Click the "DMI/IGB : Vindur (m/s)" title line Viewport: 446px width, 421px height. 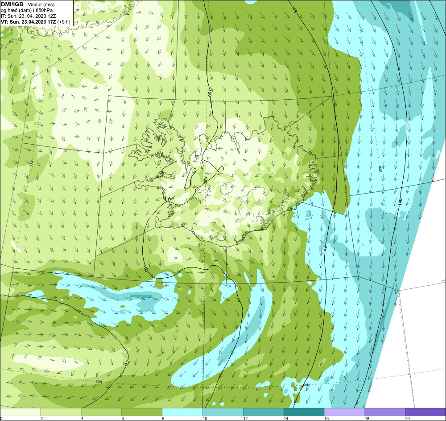click(x=28, y=4)
